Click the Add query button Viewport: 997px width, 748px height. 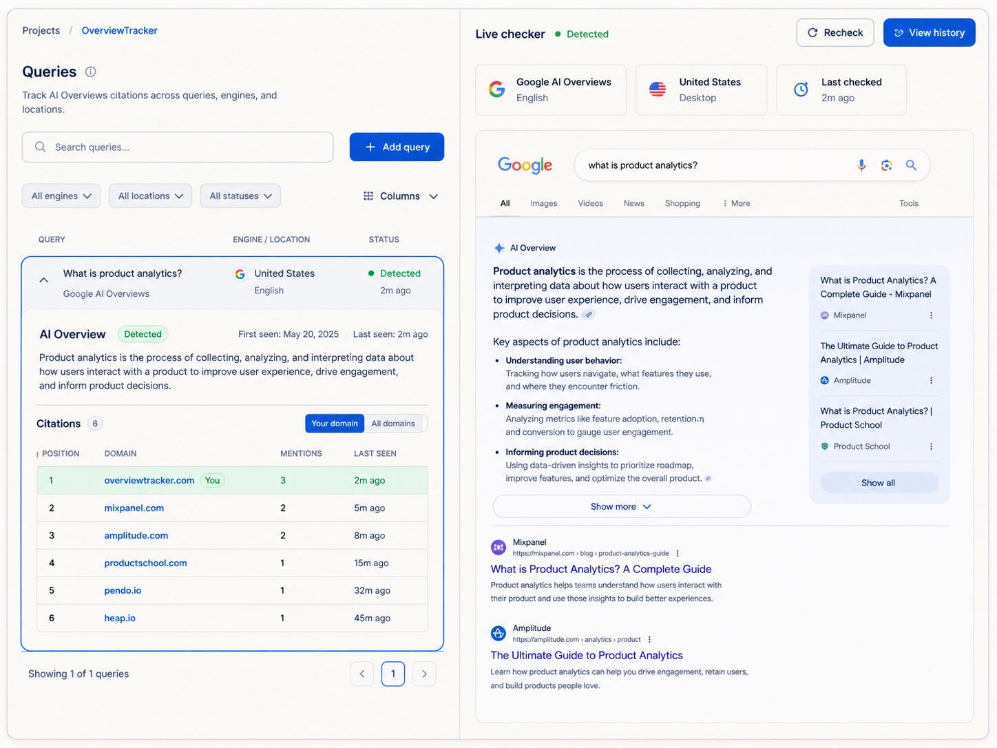[397, 147]
